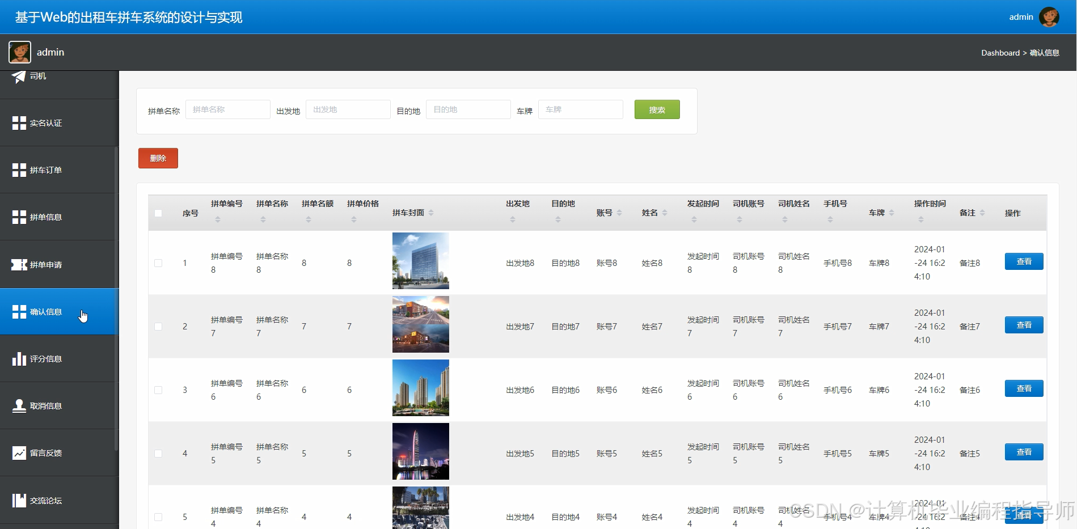Sort by 拼单编号 column arrows
The width and height of the screenshot is (1077, 529).
click(x=218, y=219)
